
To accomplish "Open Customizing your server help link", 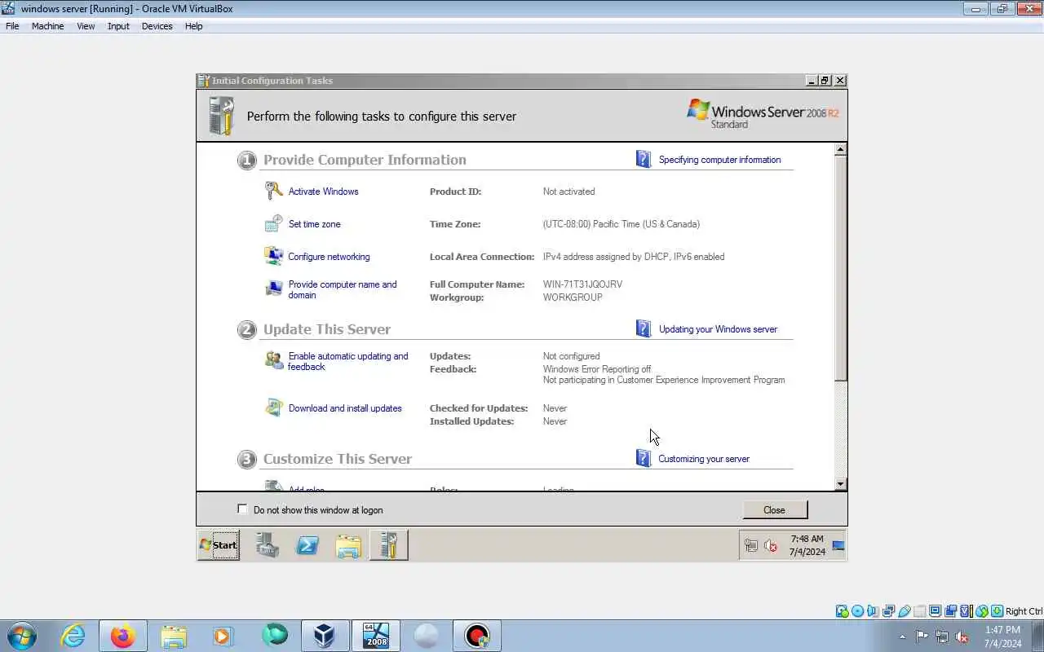I will pos(704,459).
